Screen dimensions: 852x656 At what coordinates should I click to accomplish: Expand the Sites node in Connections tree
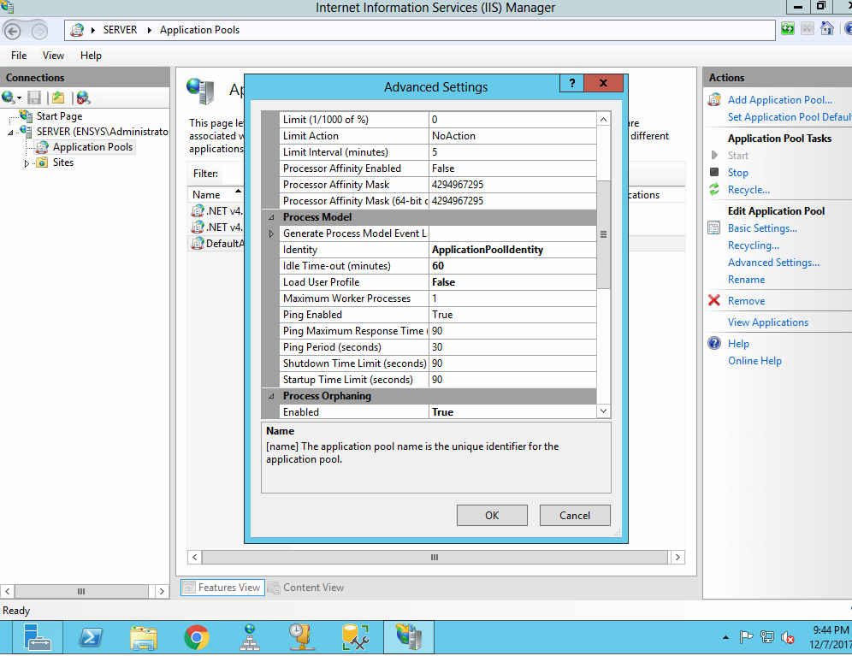click(27, 163)
